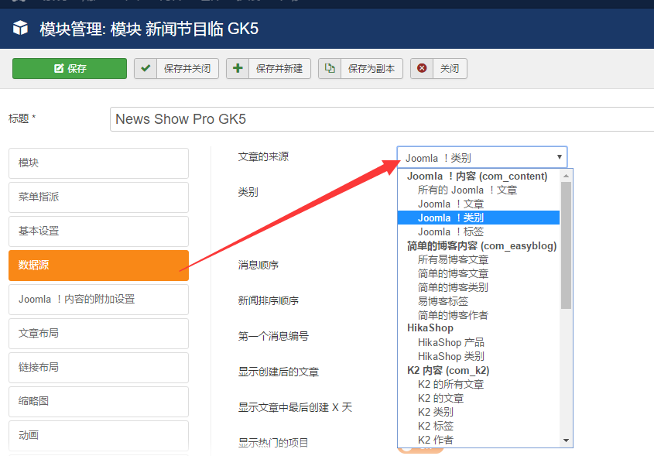654x456 pixels.
Task: Click the 保存并关闭 button
Action: [x=176, y=68]
